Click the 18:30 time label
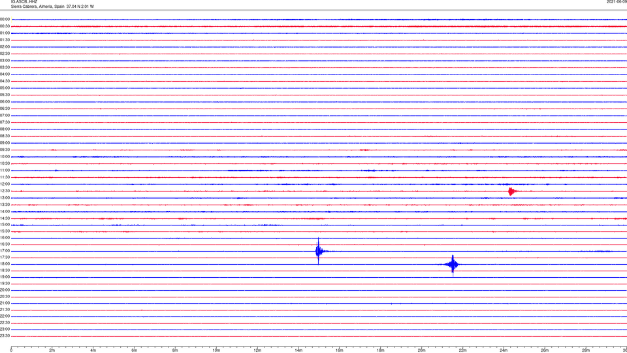627x353 pixels. click(5, 271)
